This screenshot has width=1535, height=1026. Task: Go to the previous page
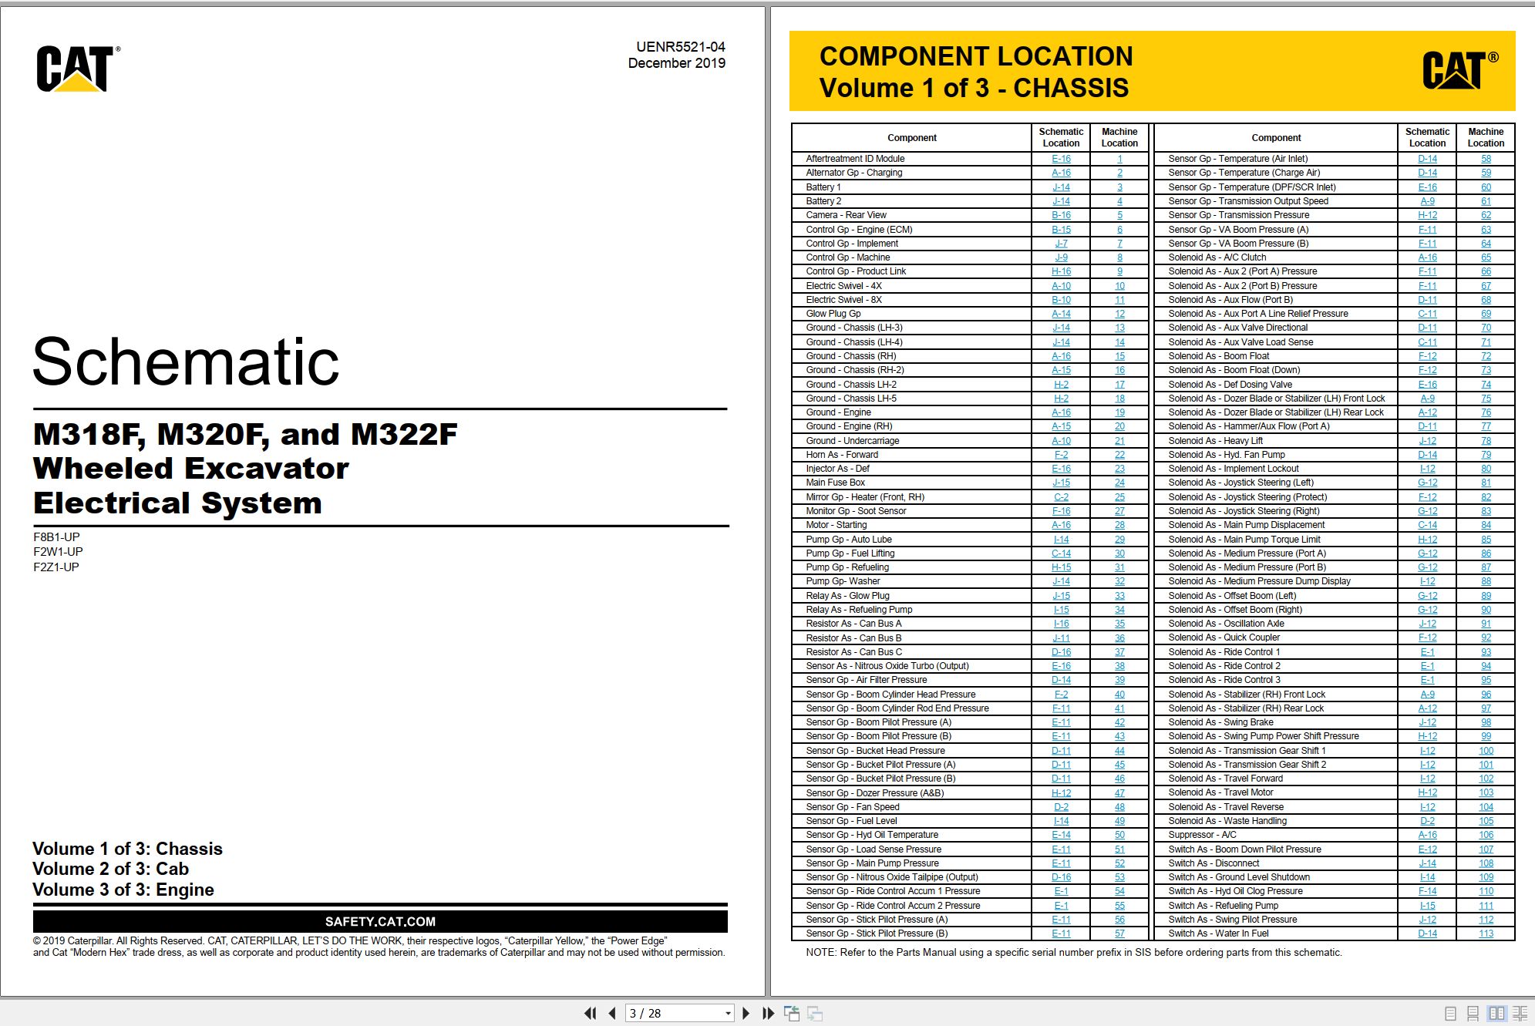click(x=612, y=1013)
